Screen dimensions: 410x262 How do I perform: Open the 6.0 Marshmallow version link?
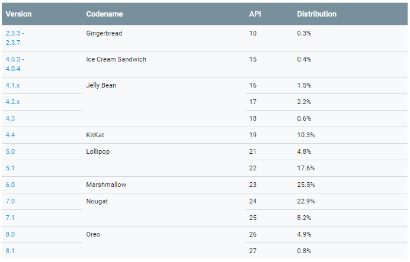point(10,185)
